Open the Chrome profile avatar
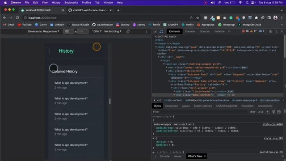Viewport: 286px width, 161px height. [275, 18]
